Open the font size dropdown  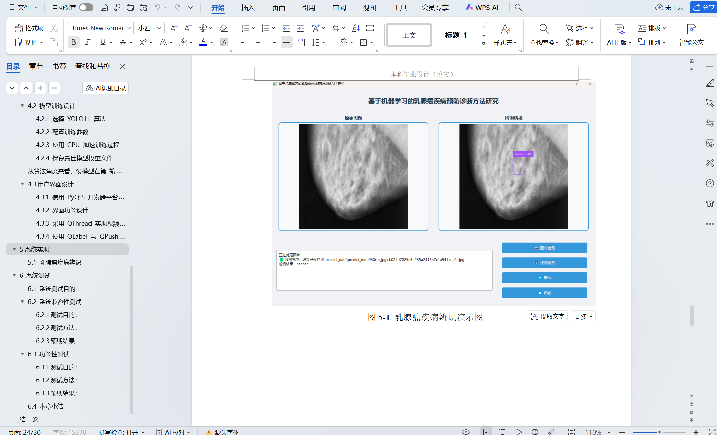159,28
